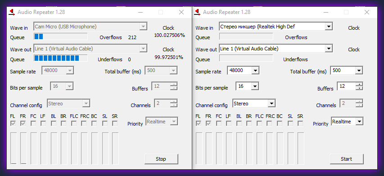Click FL level meter in left window

[x=14, y=149]
